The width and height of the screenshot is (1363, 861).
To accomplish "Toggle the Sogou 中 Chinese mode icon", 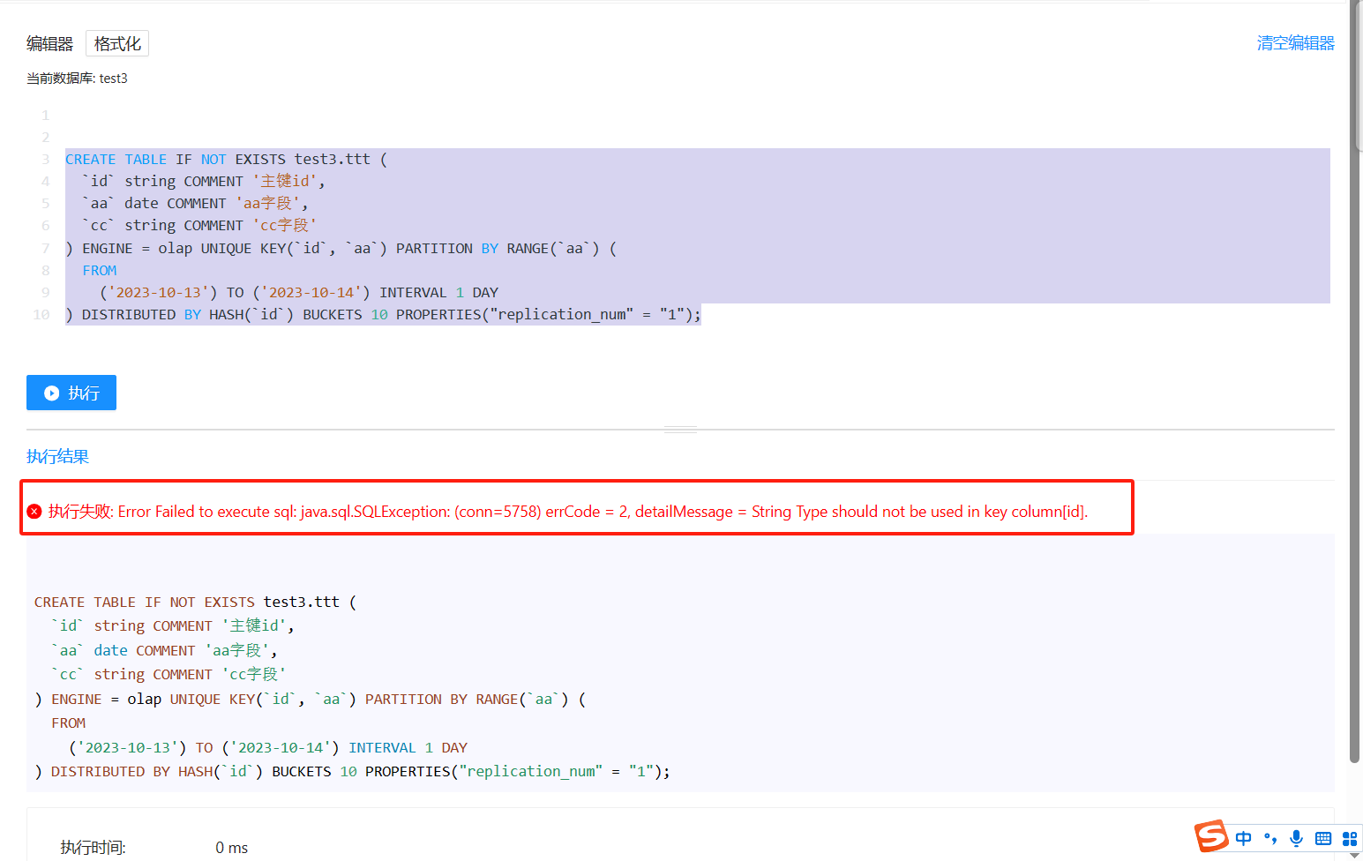I will (x=1244, y=838).
